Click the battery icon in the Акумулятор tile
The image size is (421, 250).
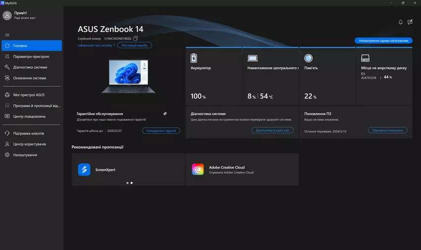coord(194,58)
